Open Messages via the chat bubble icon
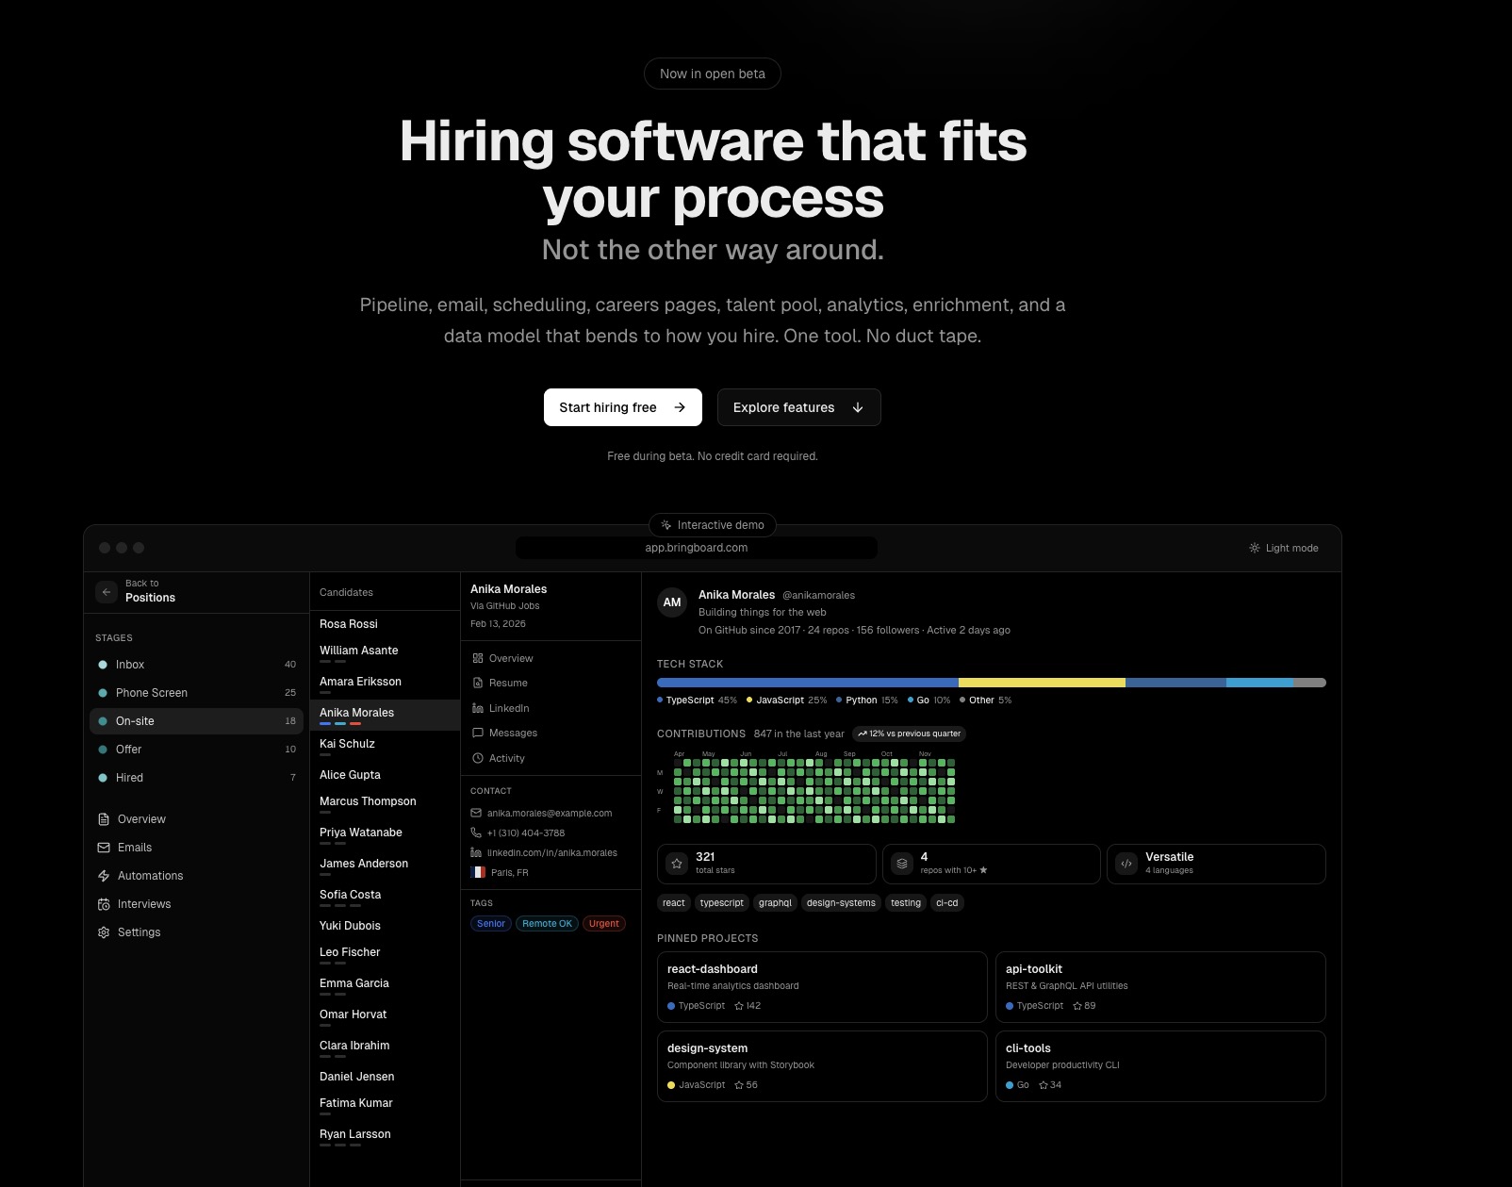This screenshot has width=1512, height=1187. point(477,733)
